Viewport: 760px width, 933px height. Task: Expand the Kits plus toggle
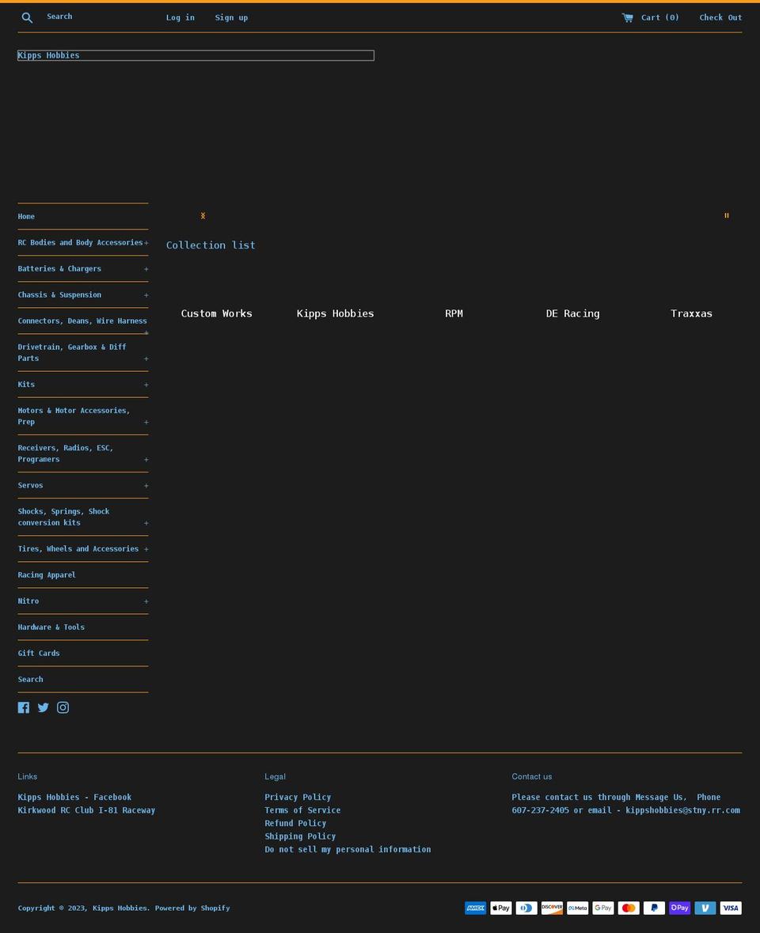pyautogui.click(x=146, y=385)
